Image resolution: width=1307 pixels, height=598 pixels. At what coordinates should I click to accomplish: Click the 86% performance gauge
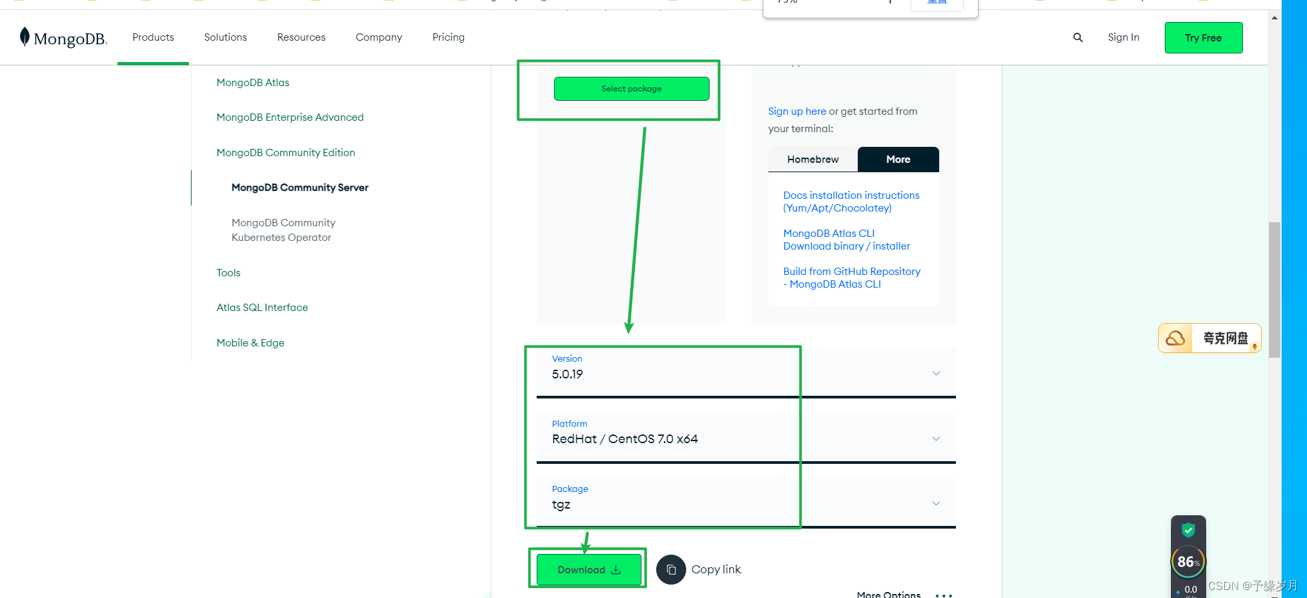coord(1188,562)
